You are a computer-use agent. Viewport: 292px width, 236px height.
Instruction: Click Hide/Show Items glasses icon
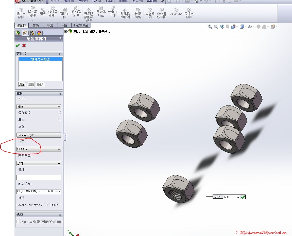250,27
